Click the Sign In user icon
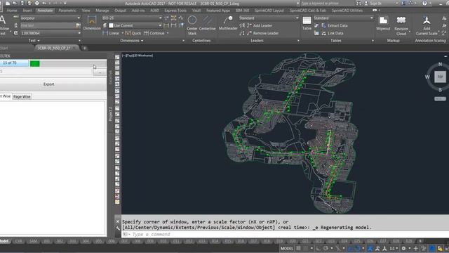Viewport: 449px width, 253px height. click(366, 3)
